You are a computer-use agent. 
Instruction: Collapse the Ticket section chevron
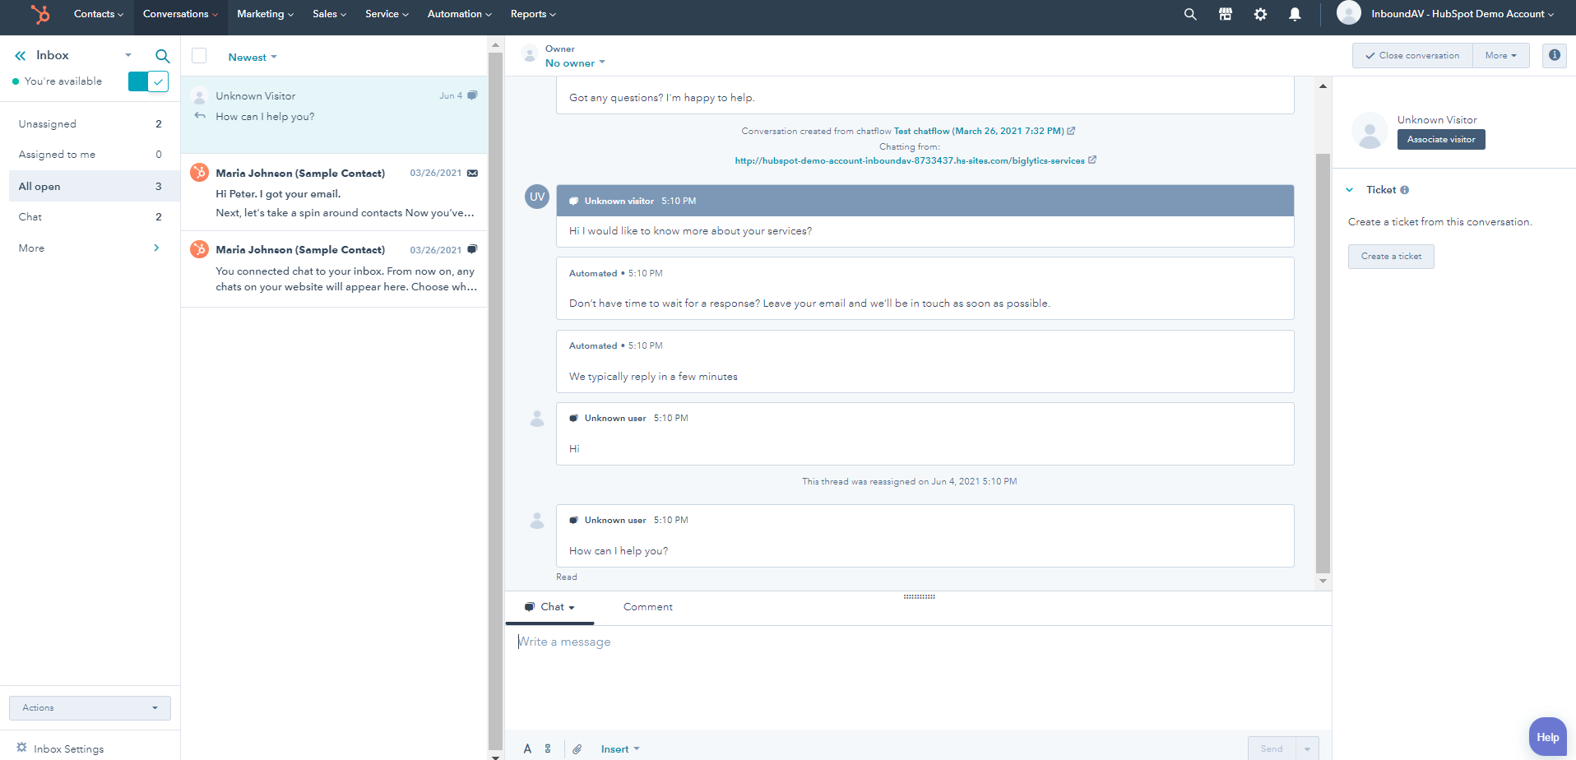pyautogui.click(x=1350, y=190)
